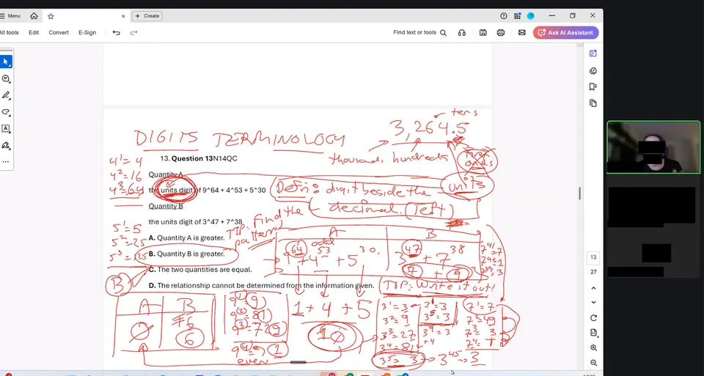
Task: Open the Convert tool
Action: pos(59,33)
